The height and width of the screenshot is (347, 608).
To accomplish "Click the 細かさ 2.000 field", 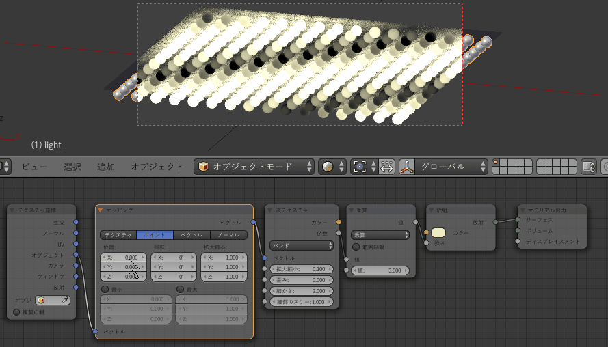I will coord(302,290).
